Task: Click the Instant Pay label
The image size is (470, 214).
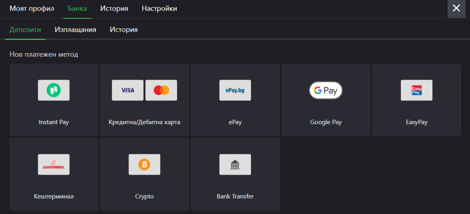Action: tap(54, 122)
